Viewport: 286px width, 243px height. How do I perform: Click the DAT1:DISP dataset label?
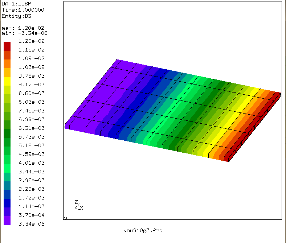[x=16, y=4]
